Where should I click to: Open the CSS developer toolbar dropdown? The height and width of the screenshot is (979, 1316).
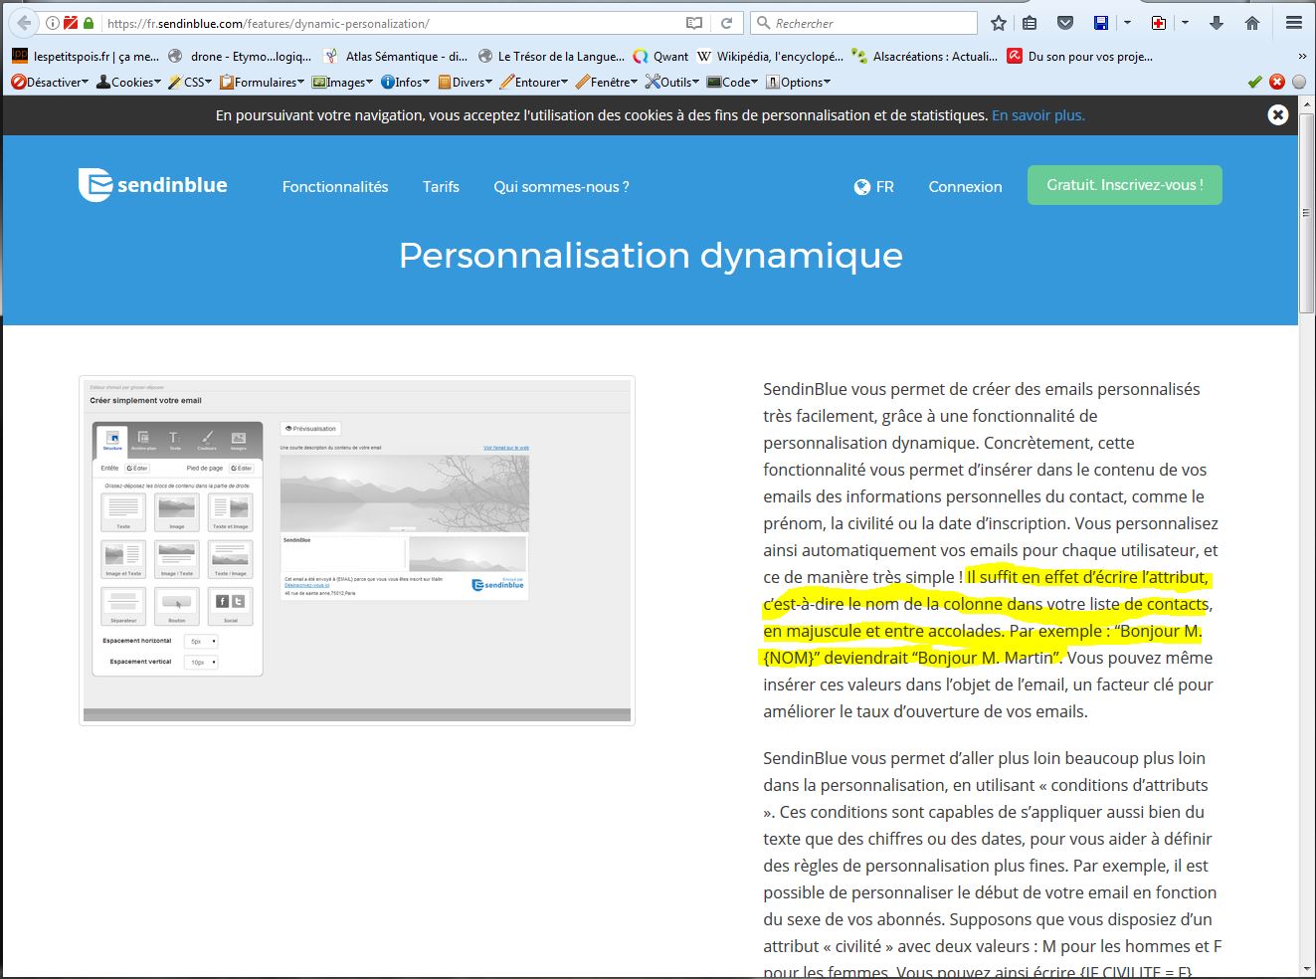click(x=190, y=83)
